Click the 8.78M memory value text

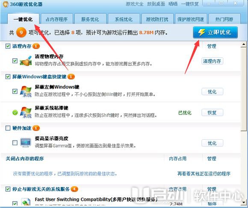(x=146, y=32)
